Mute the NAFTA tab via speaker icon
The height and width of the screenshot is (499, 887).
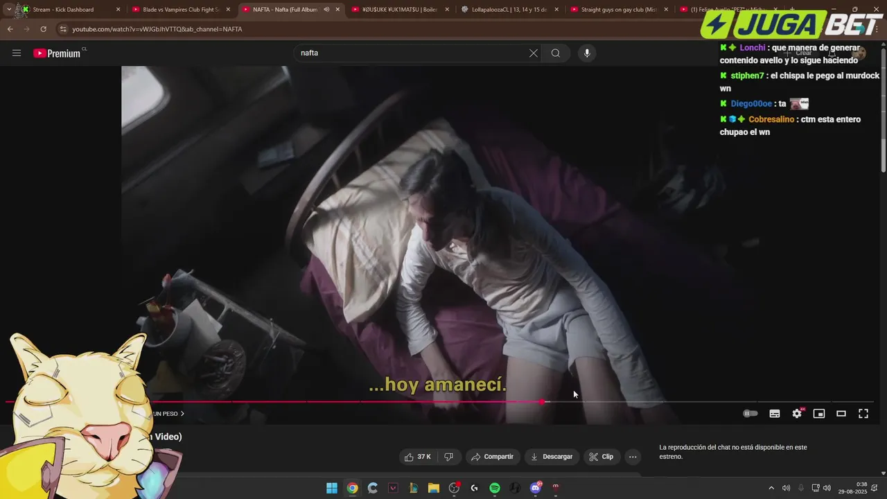pyautogui.click(x=326, y=10)
